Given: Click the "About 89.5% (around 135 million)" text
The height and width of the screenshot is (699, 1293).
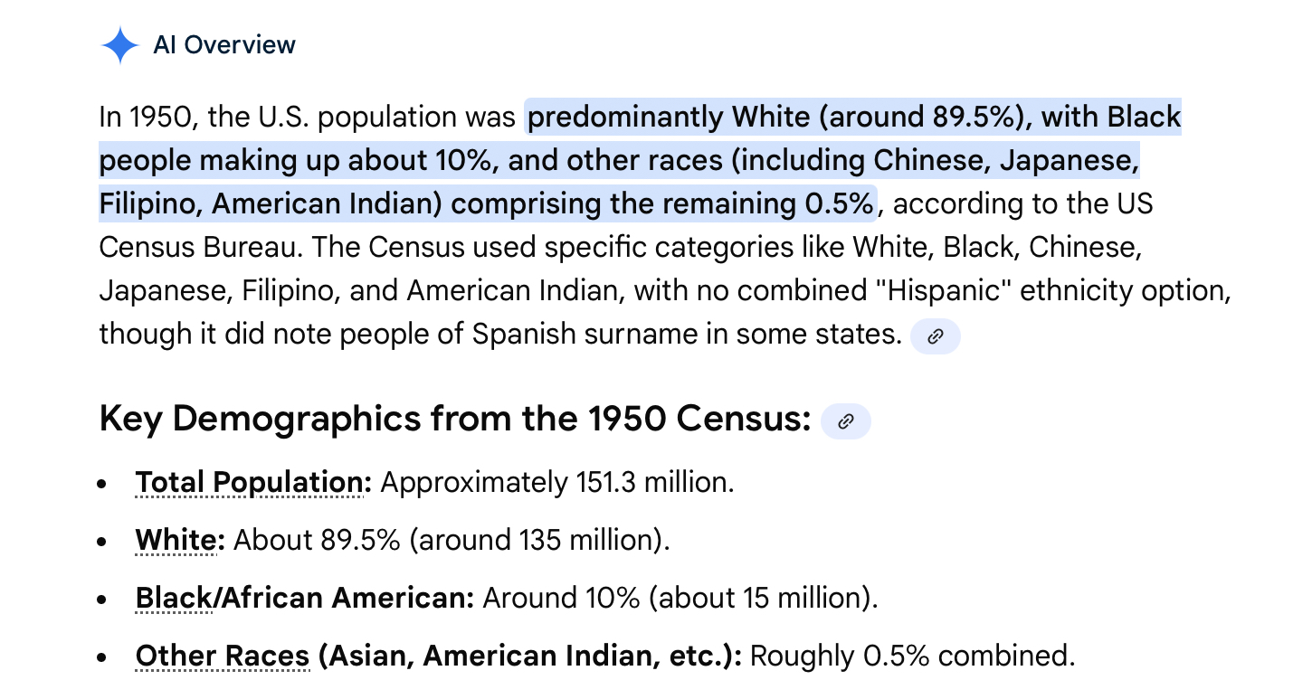Looking at the screenshot, I should pos(452,541).
